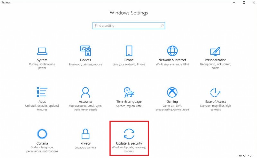Click 'Wi-Fi, airplane mode, VPN' text

tap(172, 64)
